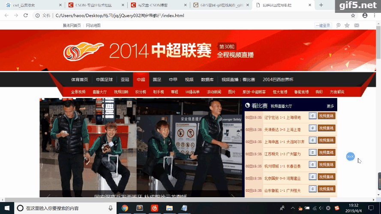Screen dimensions: 381x214
Task: Open the 视频直播大厅 link
Action: (x=281, y=106)
